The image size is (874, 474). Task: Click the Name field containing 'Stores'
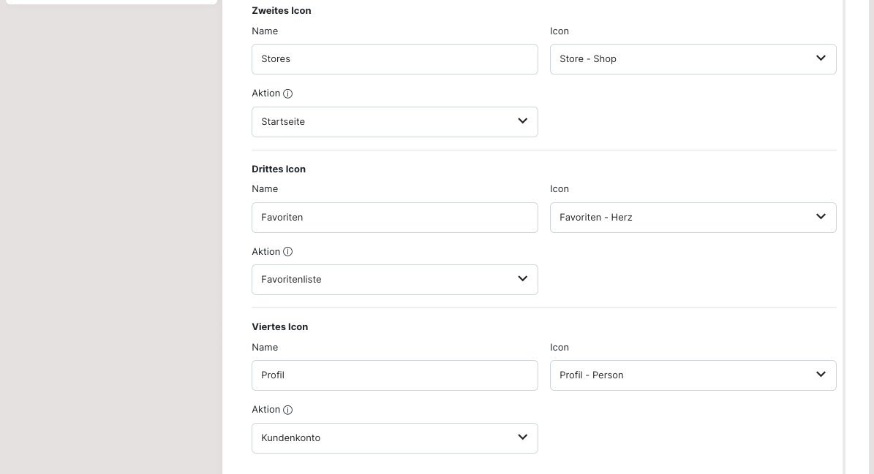click(x=394, y=59)
